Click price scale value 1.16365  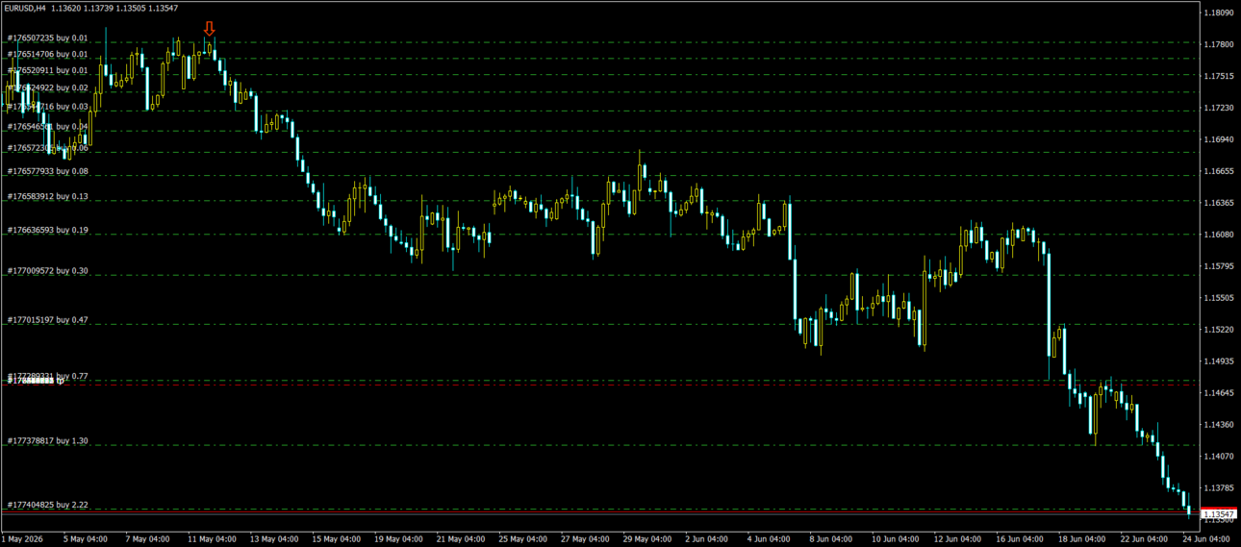point(1219,203)
